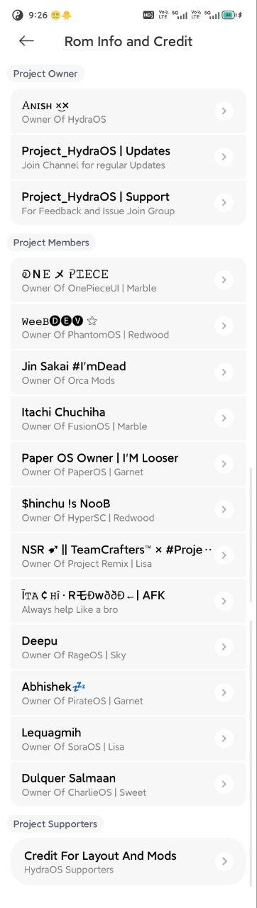Tap chevron next to Lequagmih SoraOS
This screenshot has width=257, height=908.
point(224,738)
